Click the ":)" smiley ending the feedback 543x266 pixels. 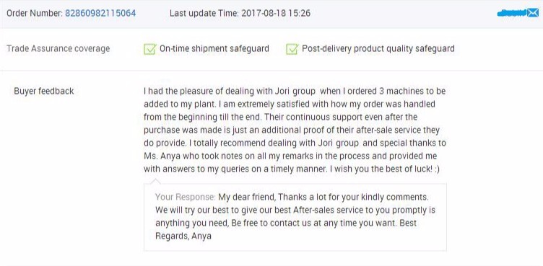tap(437, 169)
